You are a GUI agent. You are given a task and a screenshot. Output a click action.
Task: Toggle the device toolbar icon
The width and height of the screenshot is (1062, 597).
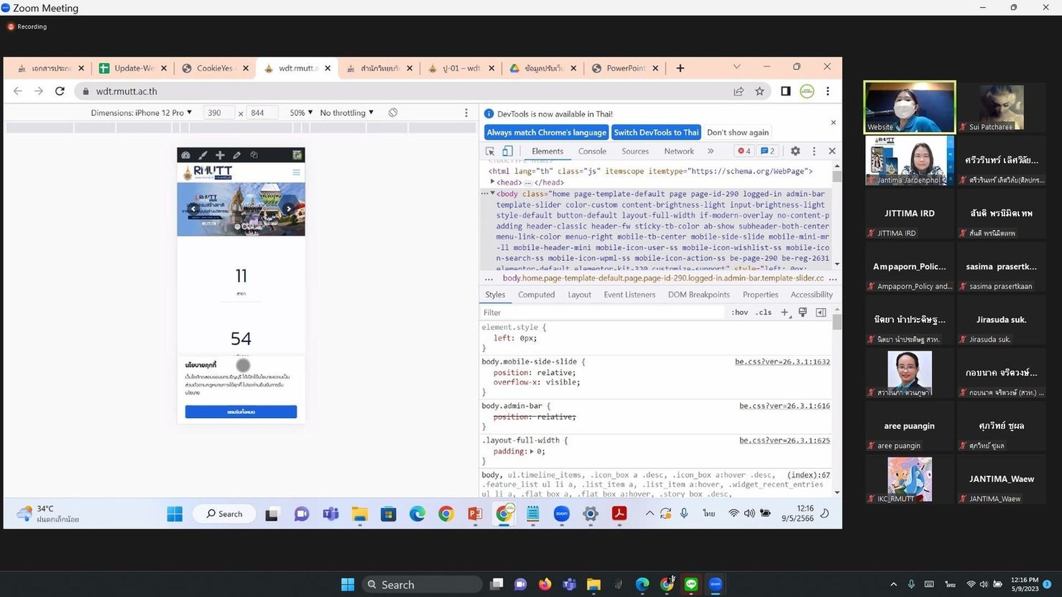pos(507,151)
